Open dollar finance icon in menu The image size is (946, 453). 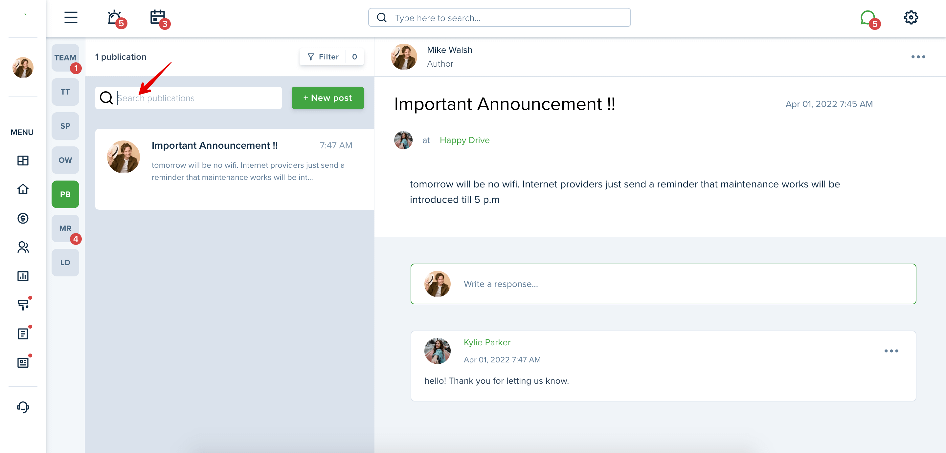click(23, 218)
